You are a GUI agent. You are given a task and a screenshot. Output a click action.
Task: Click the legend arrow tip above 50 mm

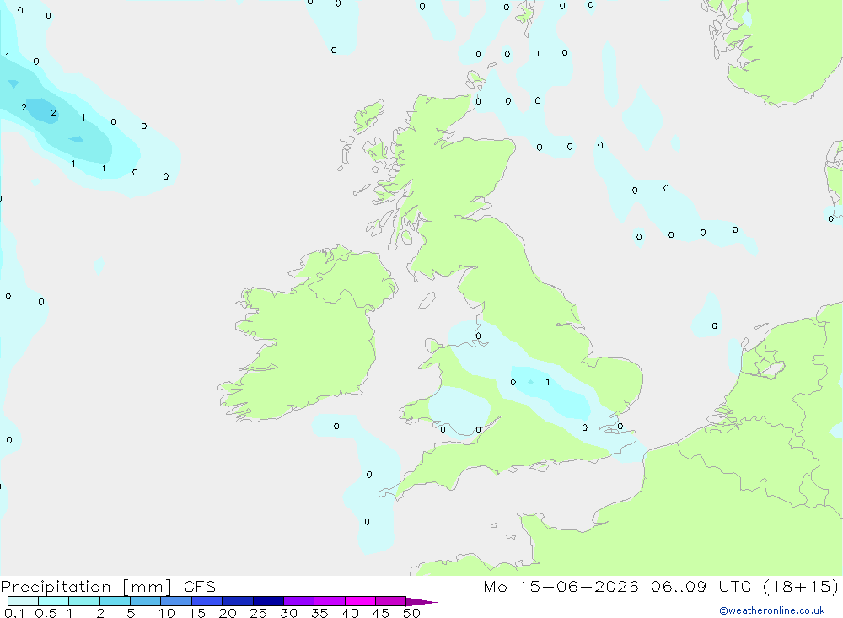pos(421,602)
